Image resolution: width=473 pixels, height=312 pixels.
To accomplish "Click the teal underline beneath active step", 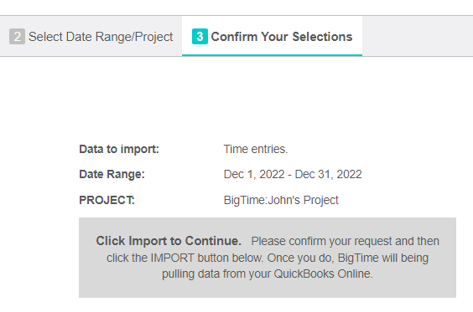I will click(x=272, y=55).
